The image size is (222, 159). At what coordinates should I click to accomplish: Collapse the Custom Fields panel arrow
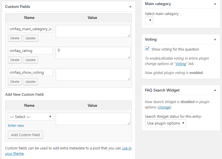coord(130,6)
